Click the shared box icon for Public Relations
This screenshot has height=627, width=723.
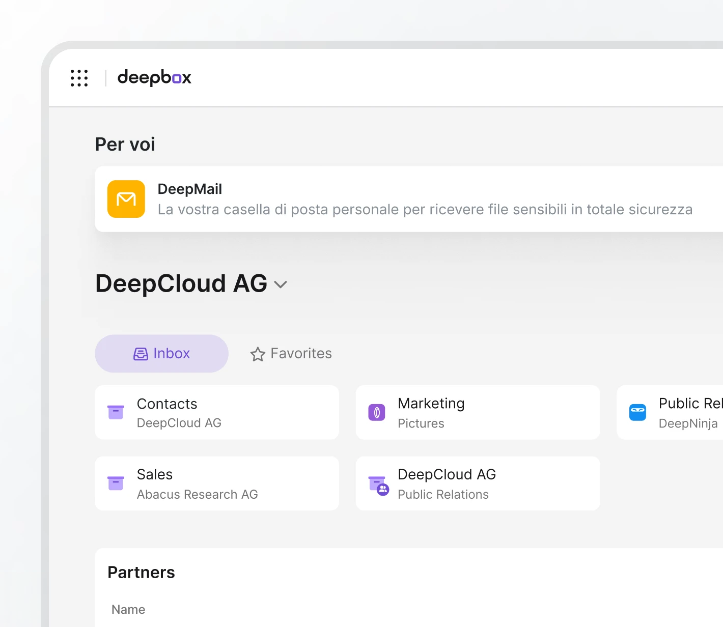click(378, 486)
